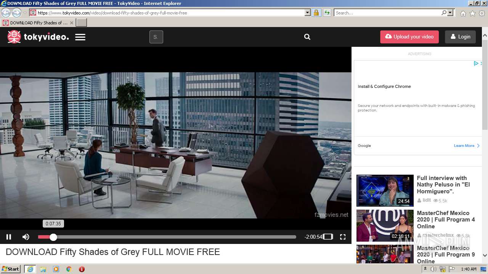
Task: Toggle theater mode in video player
Action: pos(328,237)
